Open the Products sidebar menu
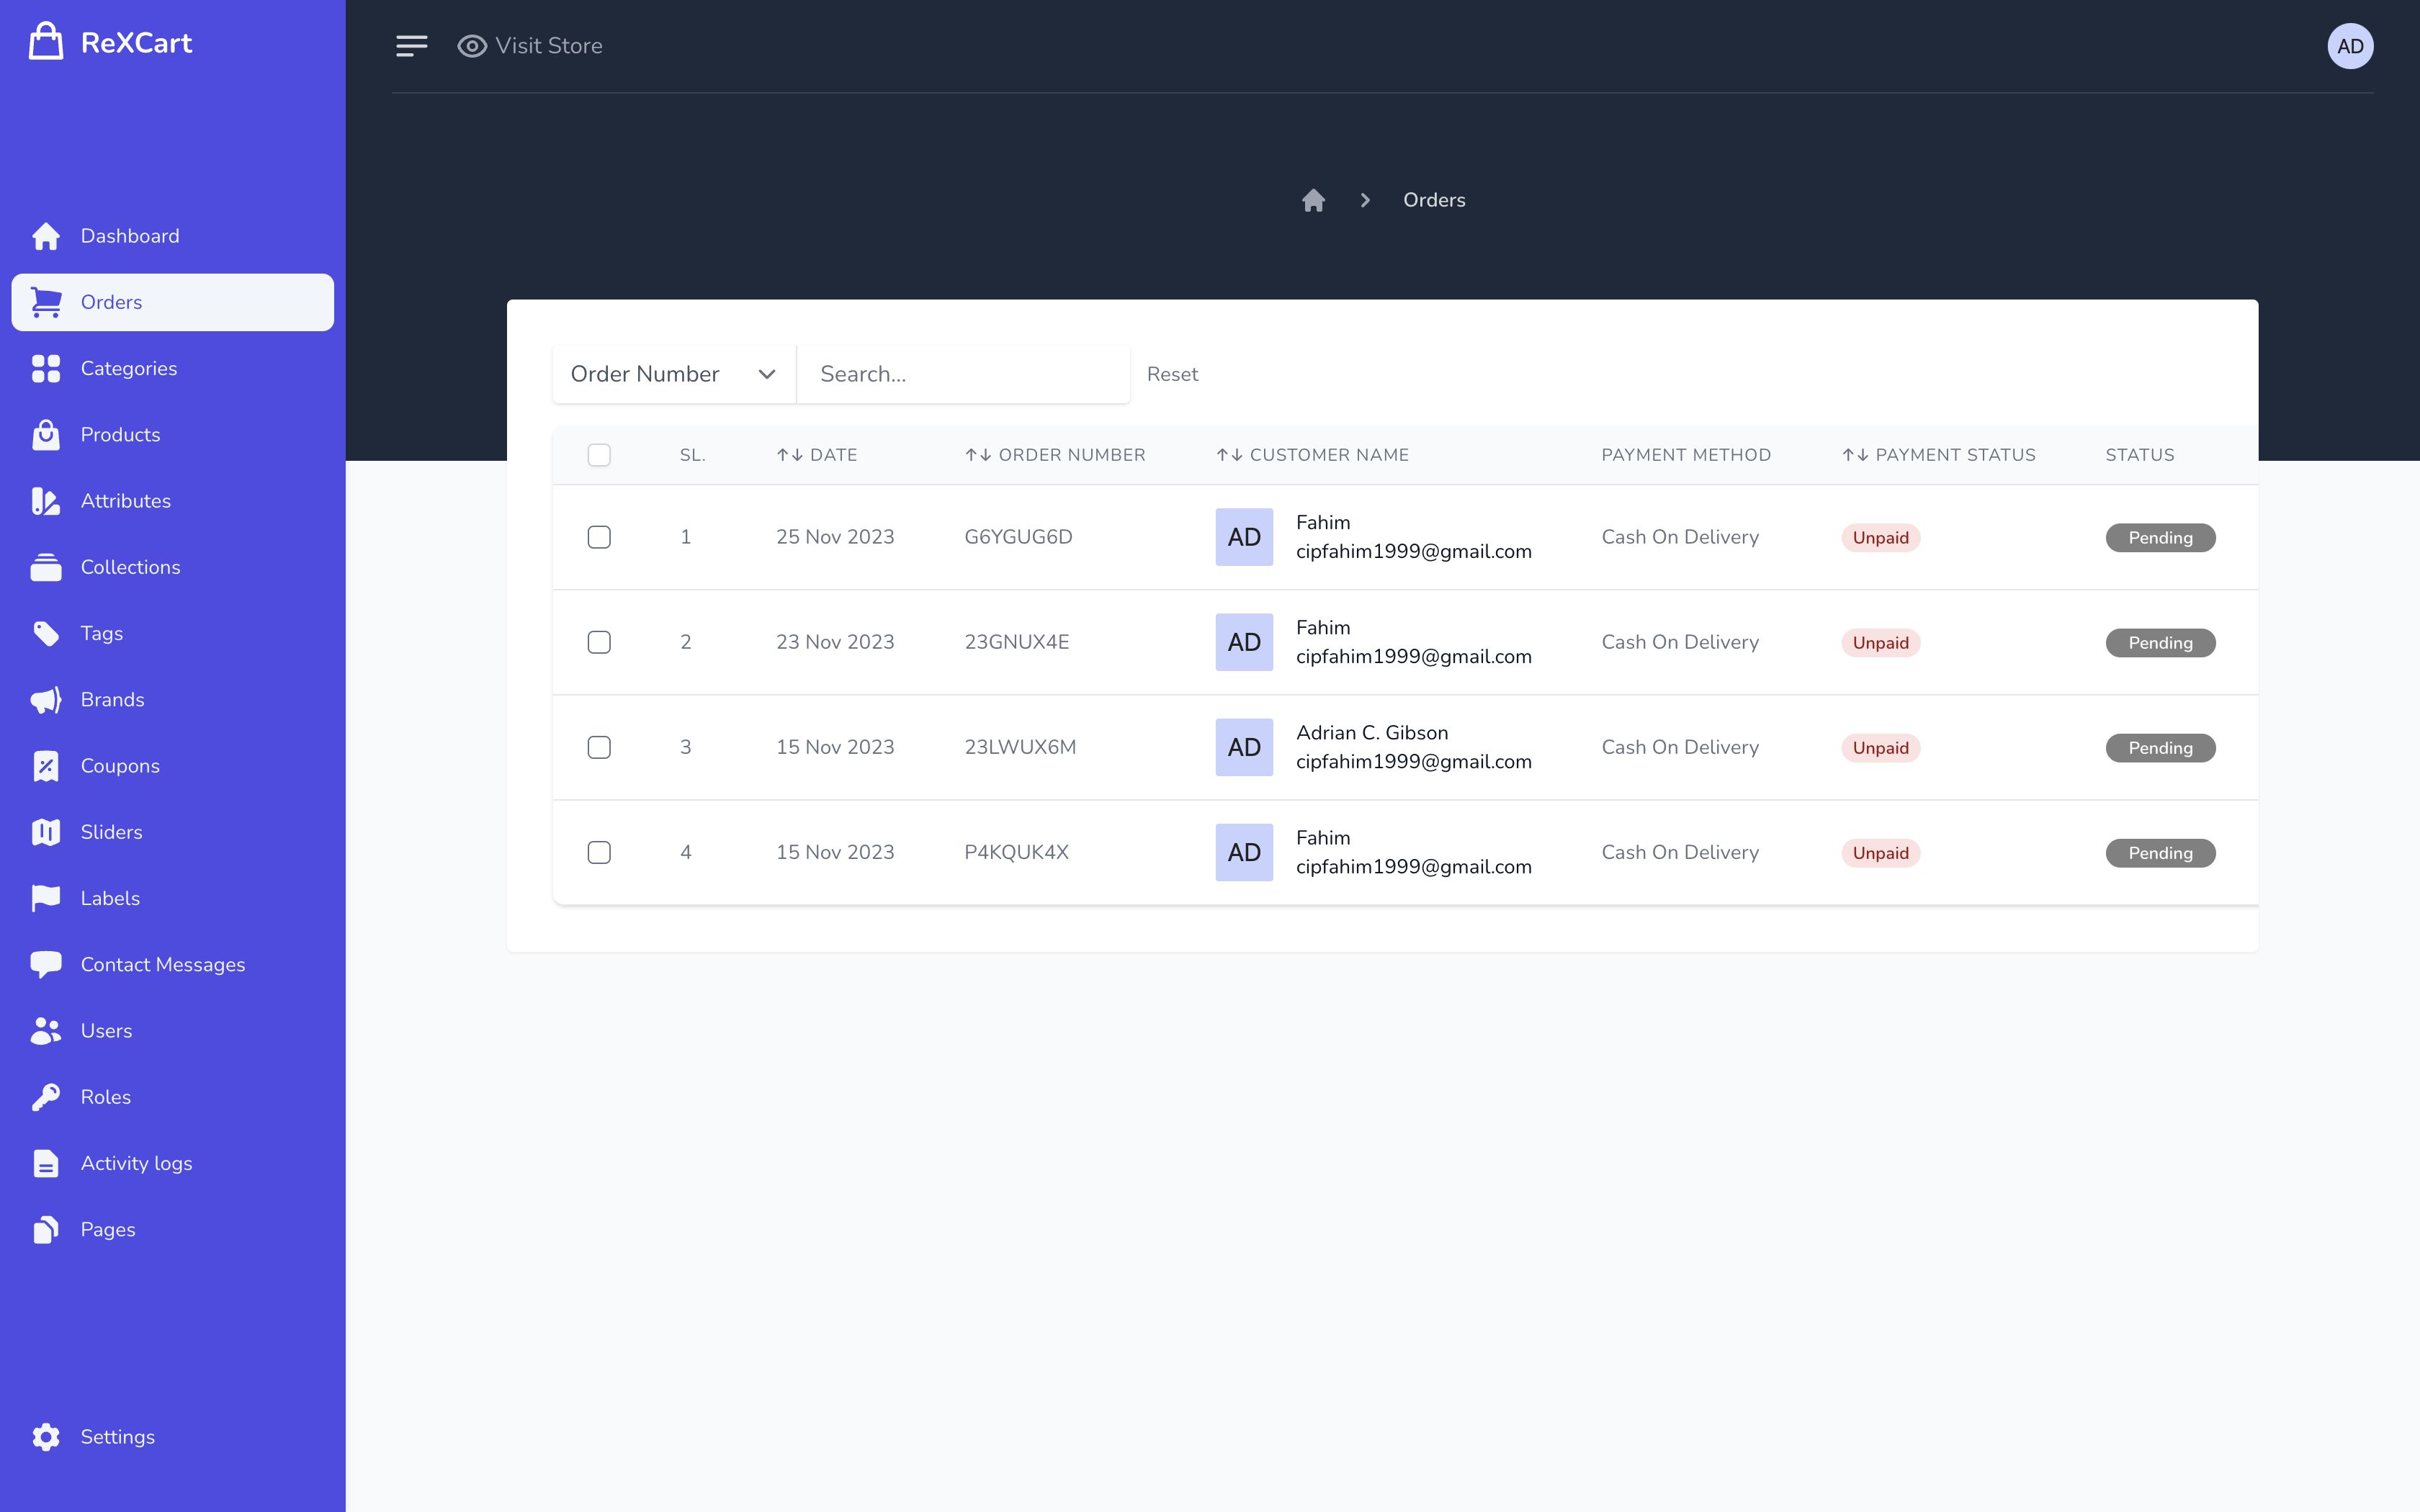This screenshot has height=1512, width=2420. (x=120, y=435)
